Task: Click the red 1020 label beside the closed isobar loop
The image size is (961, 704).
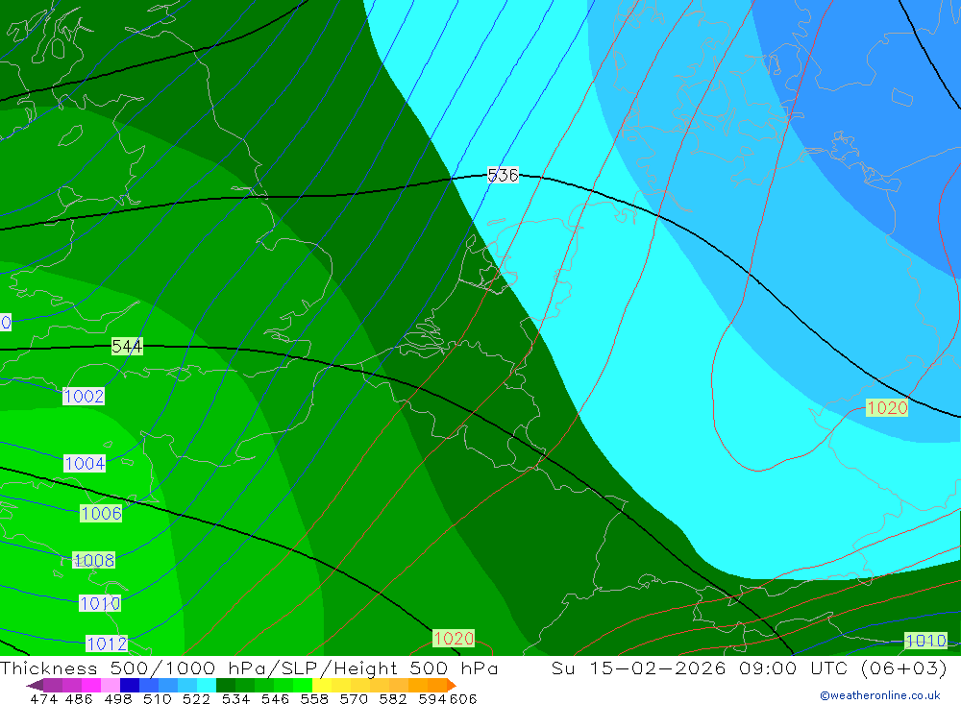Action: 887,407
